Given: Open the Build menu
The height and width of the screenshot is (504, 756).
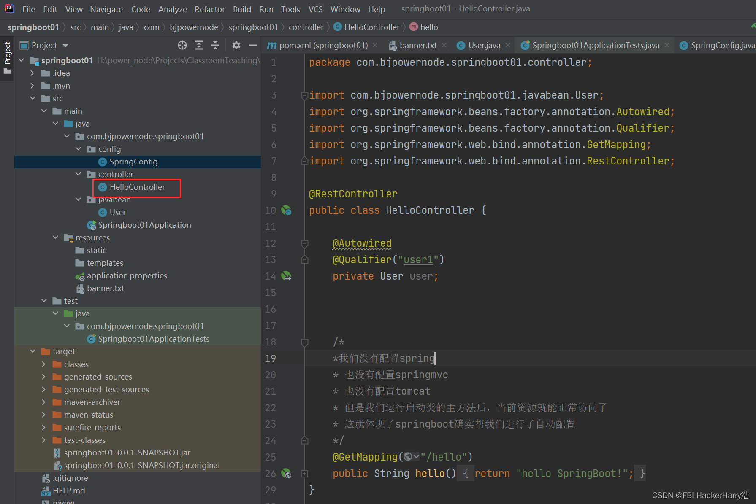Looking at the screenshot, I should coord(242,9).
